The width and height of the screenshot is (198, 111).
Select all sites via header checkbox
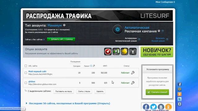[x=26, y=66]
